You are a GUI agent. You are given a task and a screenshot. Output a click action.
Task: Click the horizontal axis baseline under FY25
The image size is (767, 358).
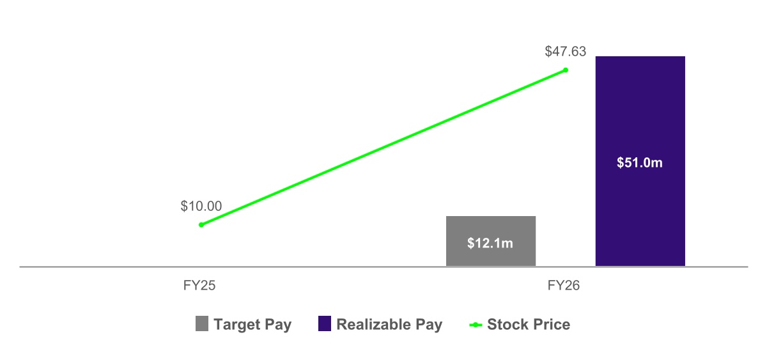tap(201, 267)
